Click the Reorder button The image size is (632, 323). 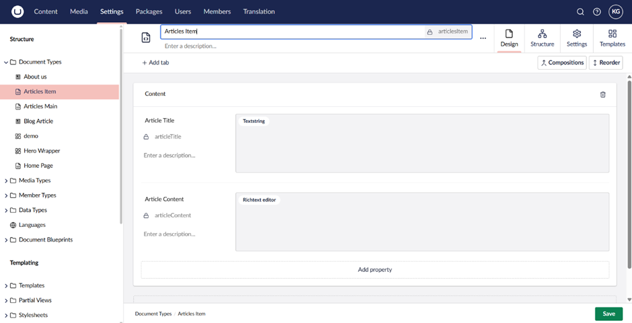605,63
